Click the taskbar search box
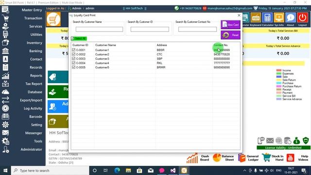 pyautogui.click(x=50, y=171)
